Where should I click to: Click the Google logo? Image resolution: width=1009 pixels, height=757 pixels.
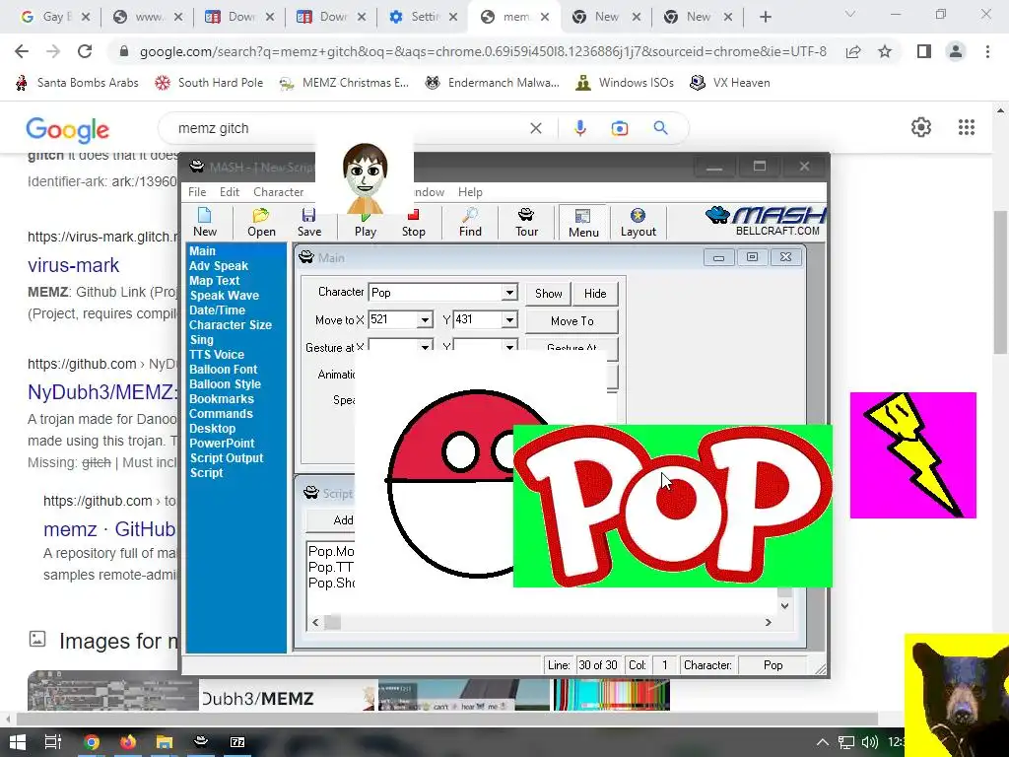68,129
